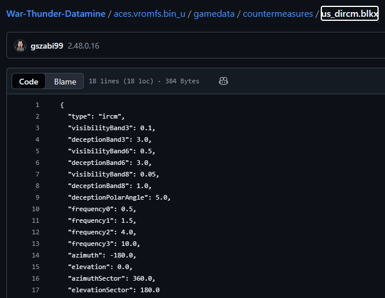The image size is (385, 298).
Task: Click line number 2 for type line
Action: (37, 116)
